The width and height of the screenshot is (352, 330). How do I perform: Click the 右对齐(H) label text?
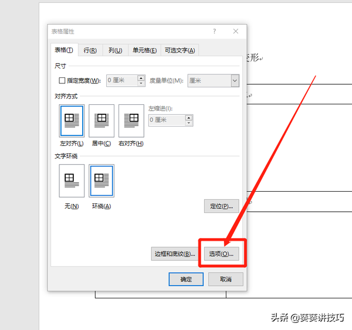point(131,144)
